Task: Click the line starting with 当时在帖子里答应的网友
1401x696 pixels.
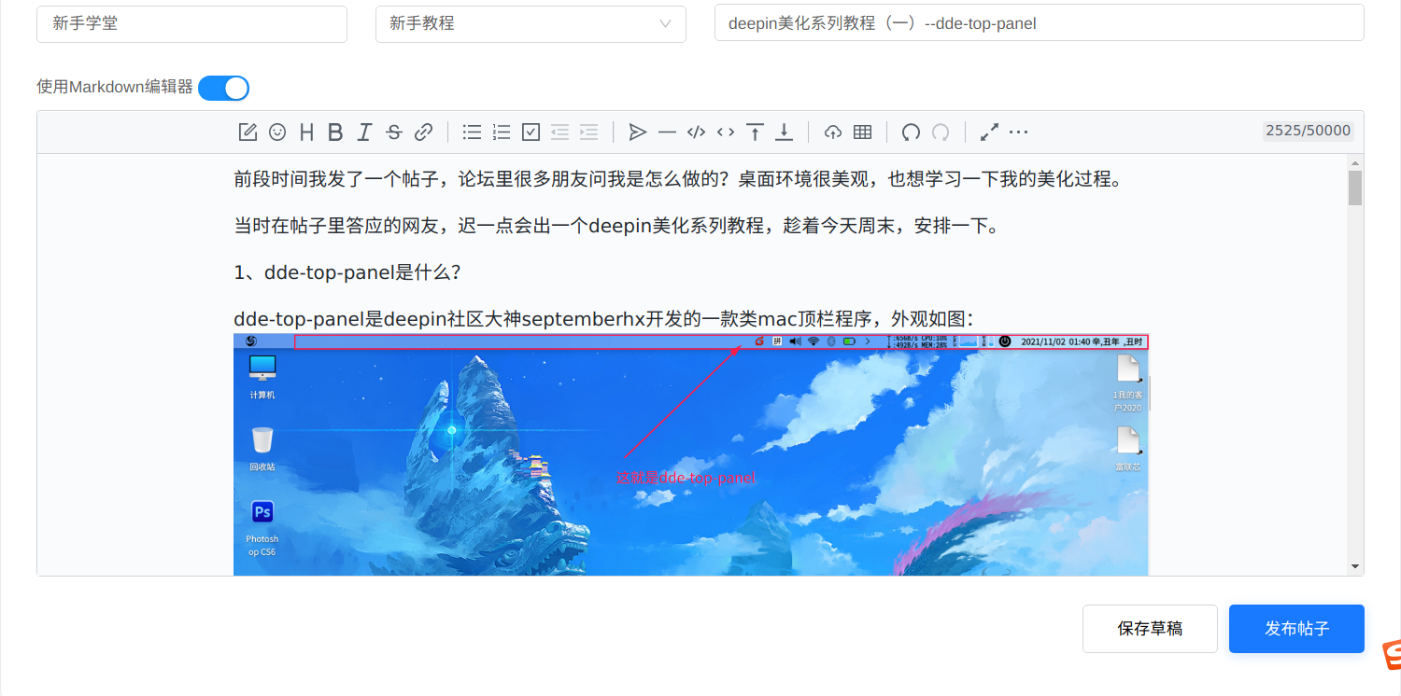Action: pyautogui.click(x=616, y=226)
